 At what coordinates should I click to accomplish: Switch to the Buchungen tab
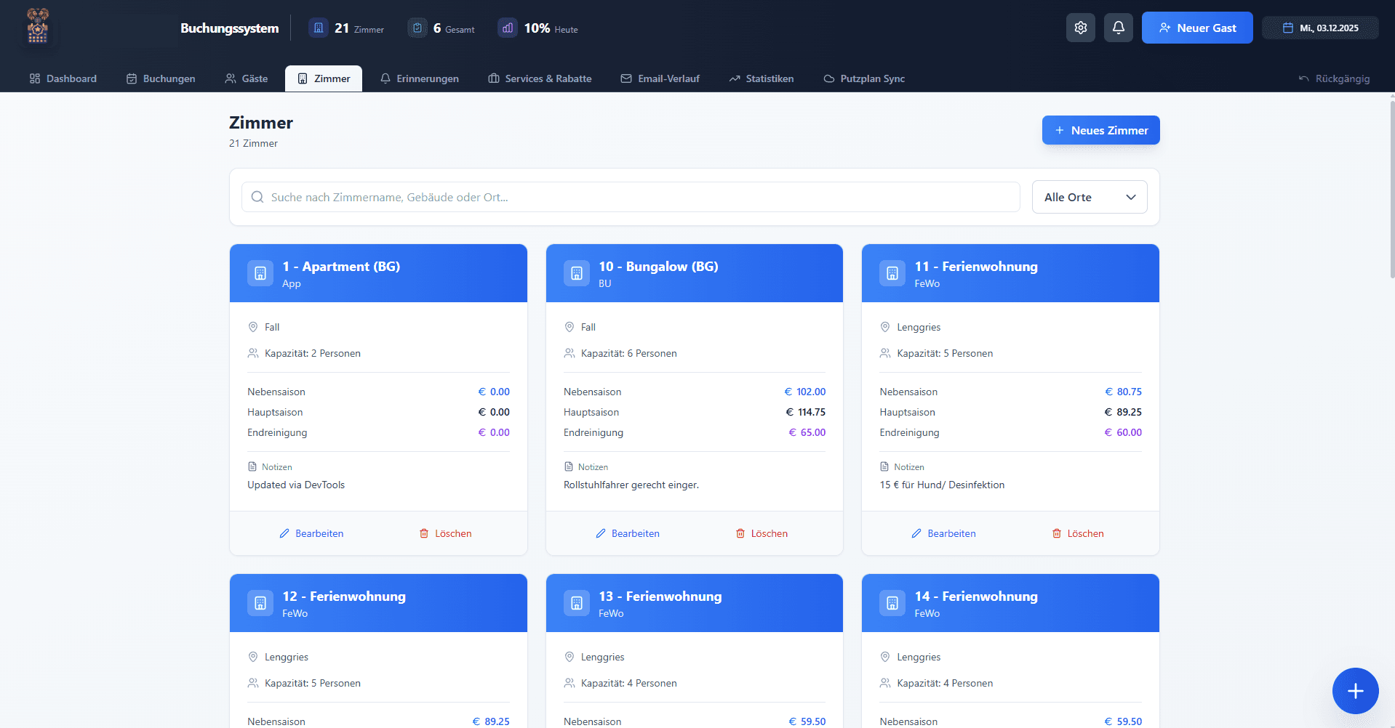pyautogui.click(x=161, y=78)
